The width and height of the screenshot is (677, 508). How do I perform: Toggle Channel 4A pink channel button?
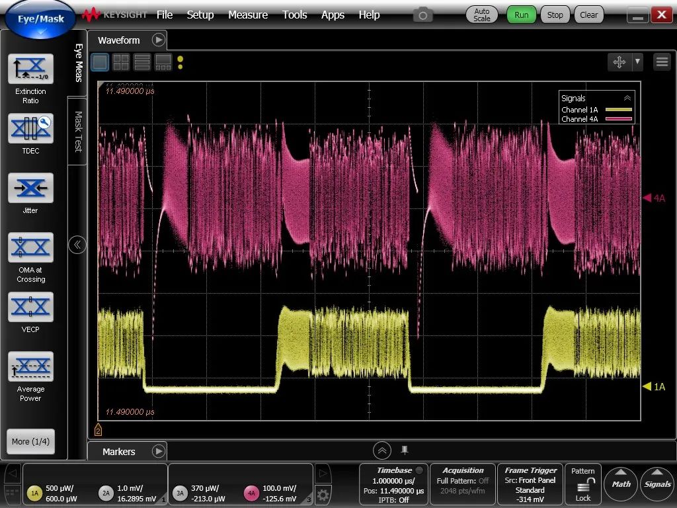point(251,493)
